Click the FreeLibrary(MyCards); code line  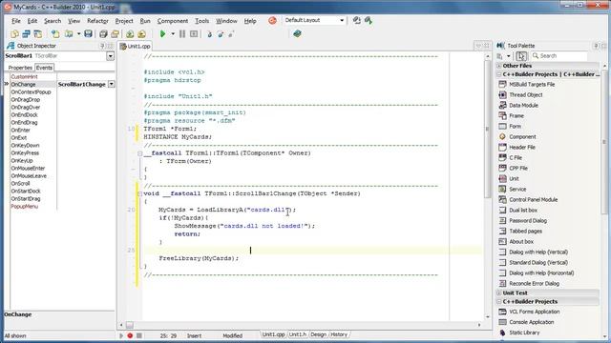tap(199, 258)
